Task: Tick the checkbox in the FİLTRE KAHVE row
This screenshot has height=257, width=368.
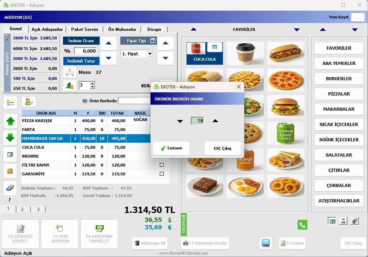Action: point(162,165)
